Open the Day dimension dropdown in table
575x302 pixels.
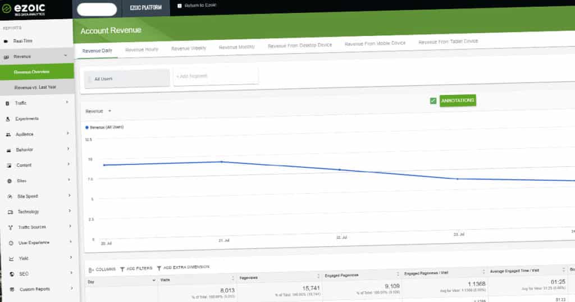click(x=154, y=280)
